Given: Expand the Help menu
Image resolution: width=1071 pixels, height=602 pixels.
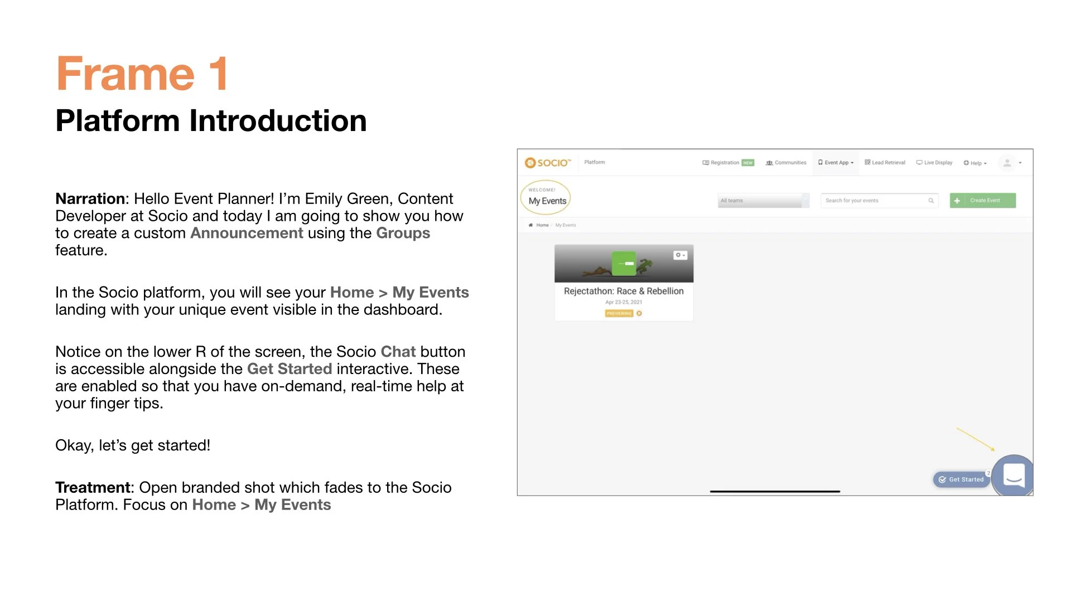Looking at the screenshot, I should pyautogui.click(x=975, y=163).
